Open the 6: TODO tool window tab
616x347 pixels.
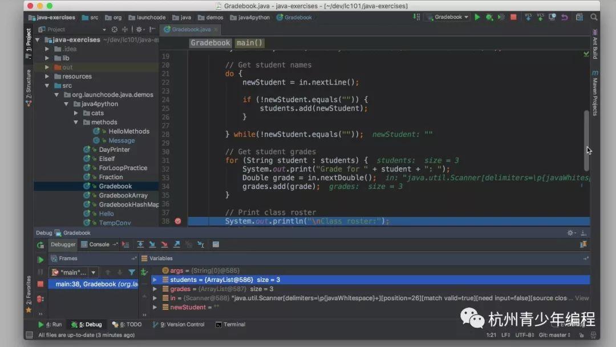point(127,325)
